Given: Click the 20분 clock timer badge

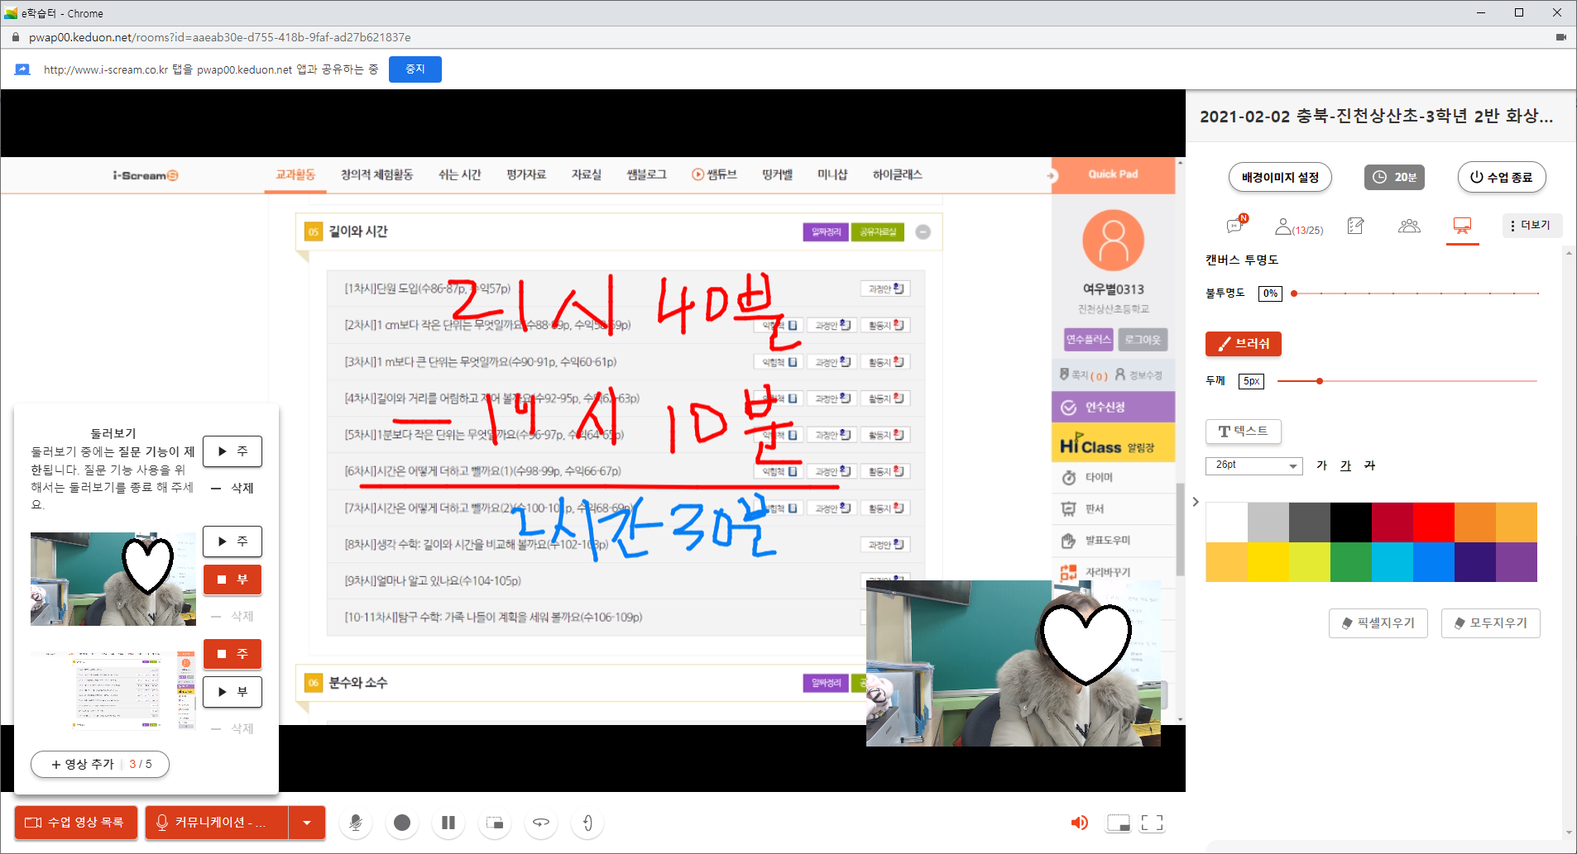Looking at the screenshot, I should coord(1394,177).
